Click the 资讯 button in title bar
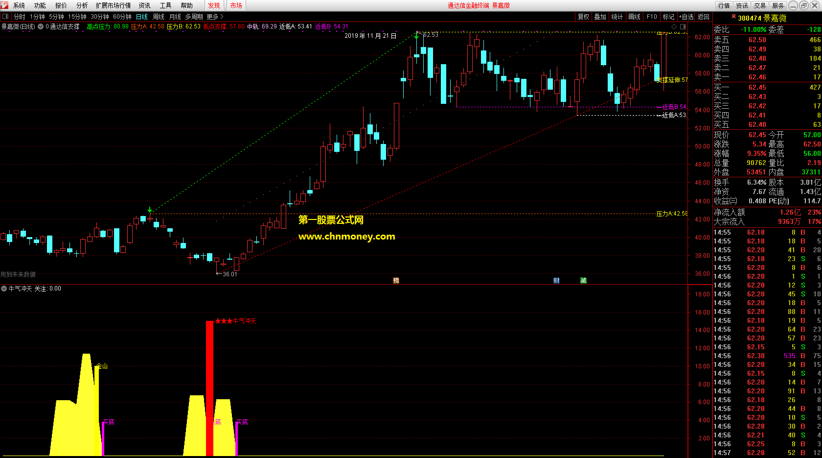The width and height of the screenshot is (822, 458). (742, 5)
